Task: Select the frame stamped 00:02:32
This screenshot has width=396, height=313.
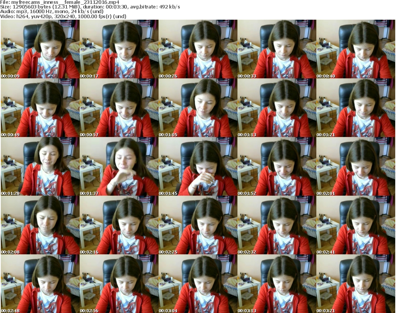Action: point(277,225)
